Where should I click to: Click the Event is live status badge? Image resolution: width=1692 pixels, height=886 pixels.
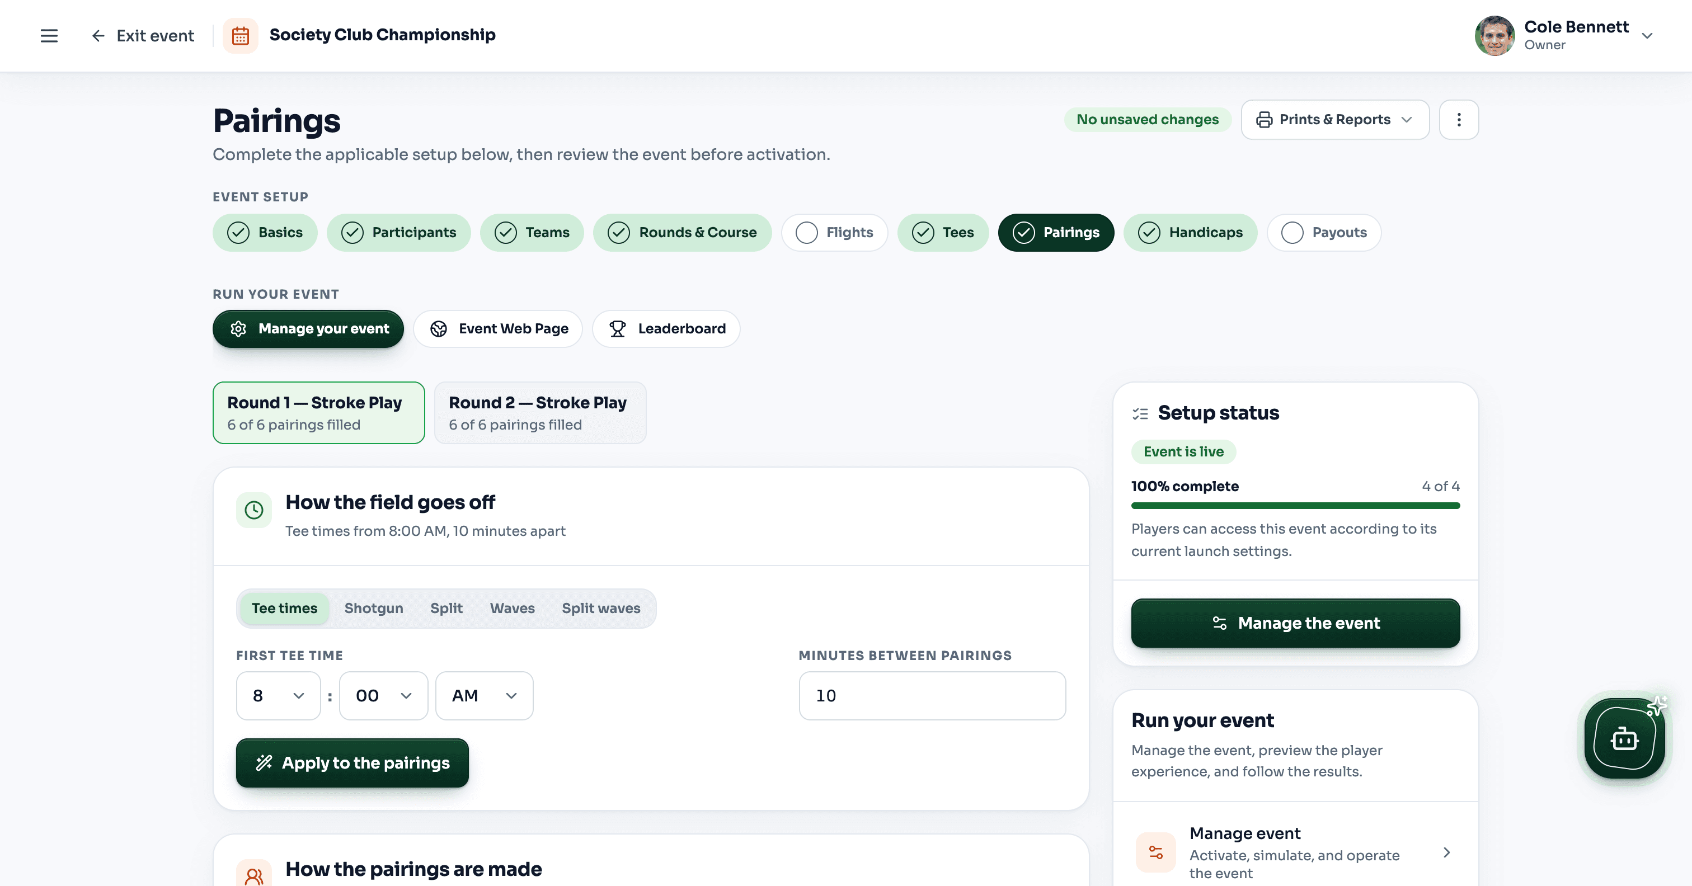coord(1183,452)
